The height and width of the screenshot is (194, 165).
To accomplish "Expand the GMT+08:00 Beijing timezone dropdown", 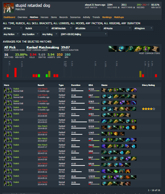I will [x=84, y=34].
